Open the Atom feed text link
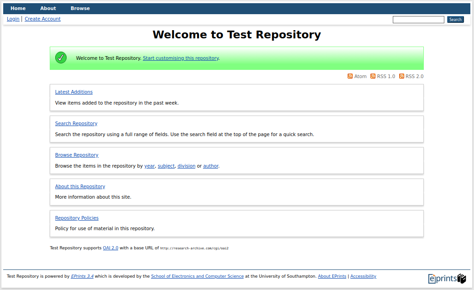The height and width of the screenshot is (290, 474). pos(360,76)
